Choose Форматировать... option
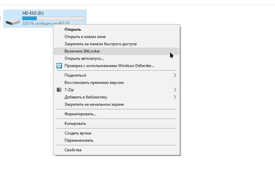The height and width of the screenshot is (179, 275). click(116, 114)
